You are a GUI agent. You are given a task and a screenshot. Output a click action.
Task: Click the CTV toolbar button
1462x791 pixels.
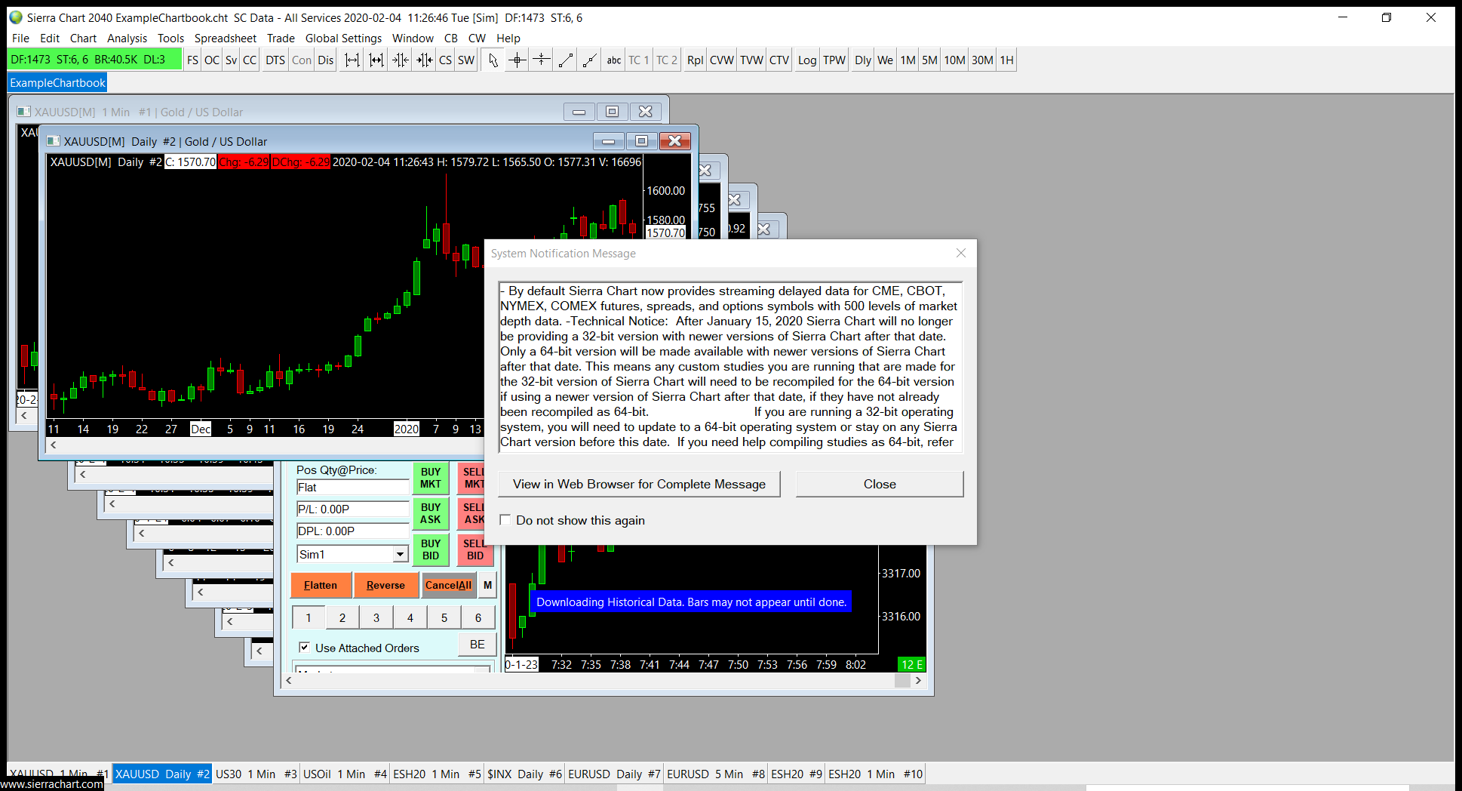(x=779, y=60)
